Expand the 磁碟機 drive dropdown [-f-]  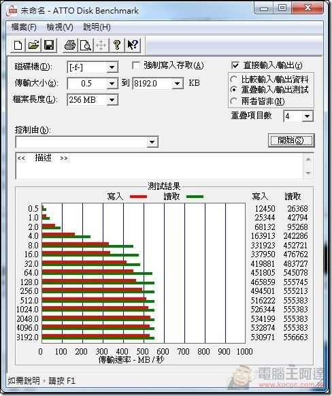coord(112,67)
